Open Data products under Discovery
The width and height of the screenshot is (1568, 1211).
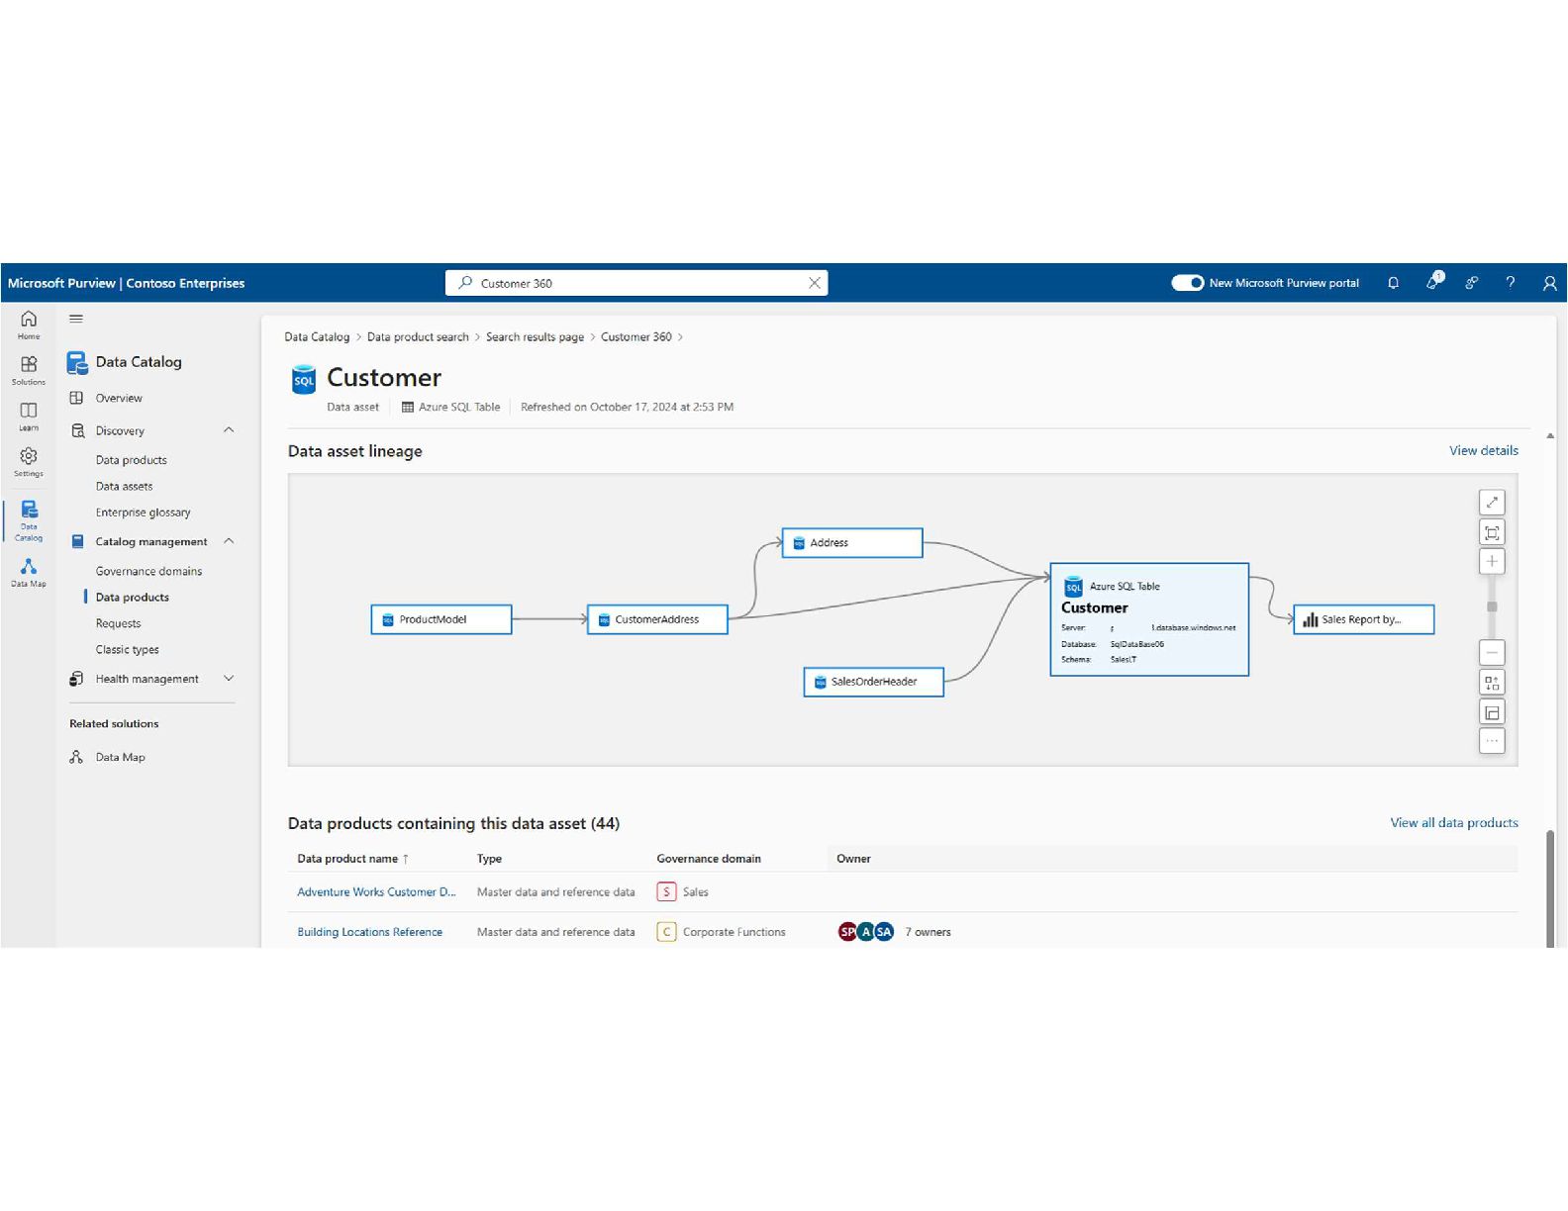[x=131, y=460]
